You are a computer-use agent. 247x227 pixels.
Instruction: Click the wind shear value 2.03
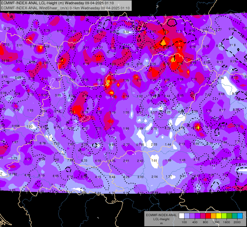point(154,145)
